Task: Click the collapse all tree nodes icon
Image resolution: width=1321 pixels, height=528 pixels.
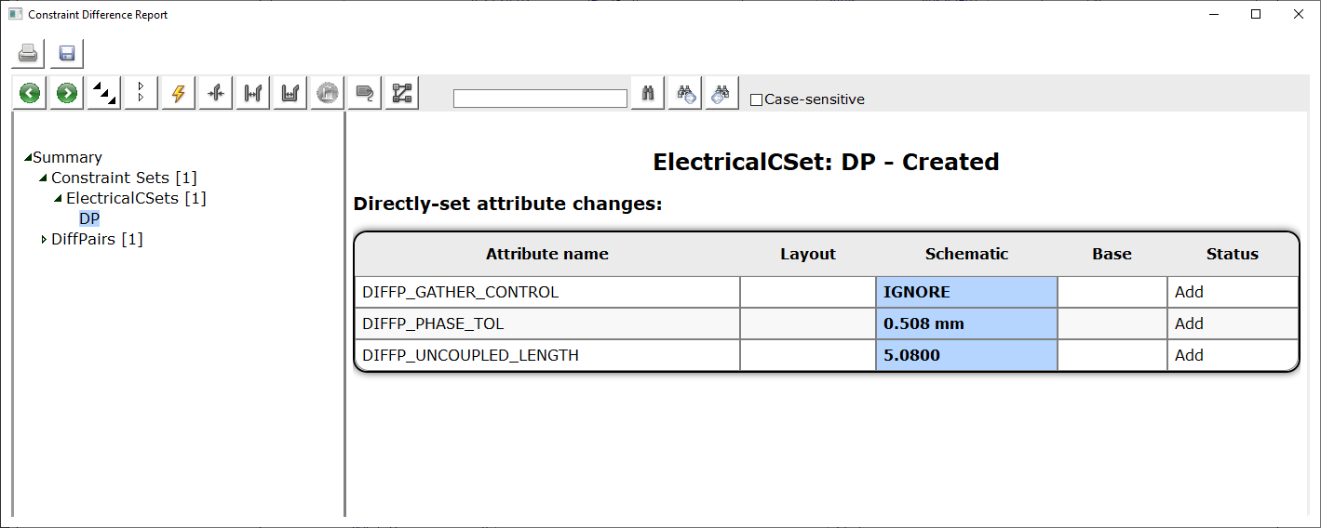Action: click(142, 93)
